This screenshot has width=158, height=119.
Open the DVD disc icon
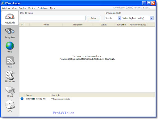pyautogui.click(x=10, y=104)
